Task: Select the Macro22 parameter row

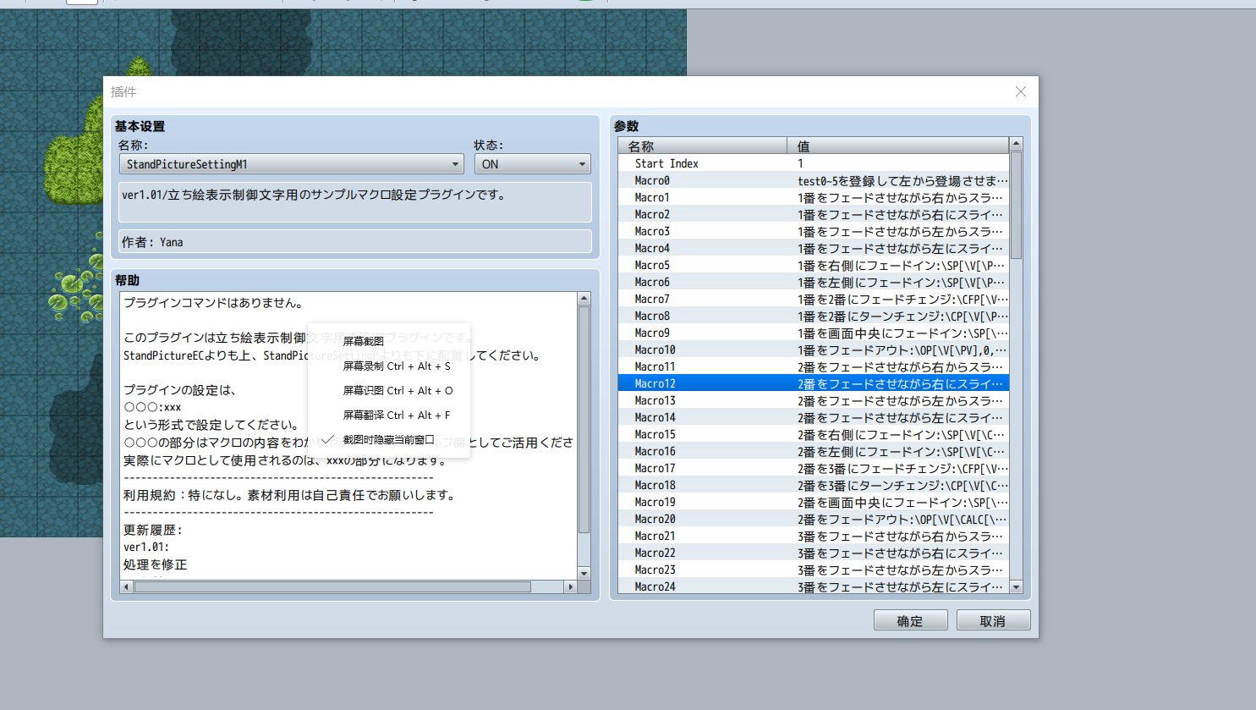Action: (814, 553)
